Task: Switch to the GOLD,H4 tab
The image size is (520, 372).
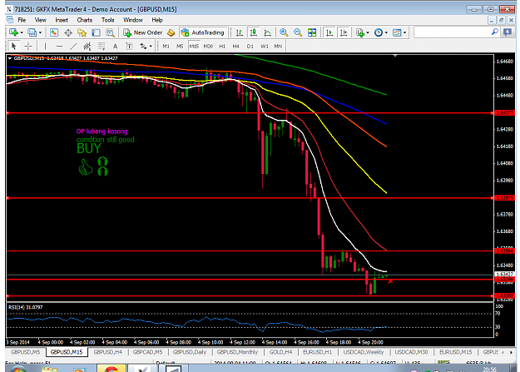Action: click(280, 352)
